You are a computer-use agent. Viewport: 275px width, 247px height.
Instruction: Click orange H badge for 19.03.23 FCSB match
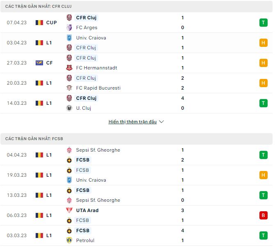pyautogui.click(x=263, y=175)
